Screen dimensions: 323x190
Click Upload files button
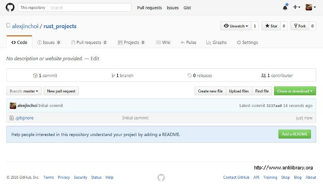239,91
